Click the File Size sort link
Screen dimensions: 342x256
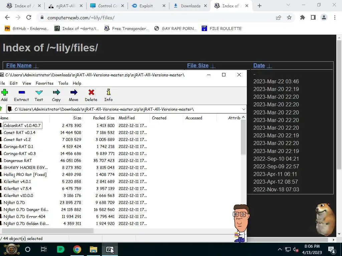tap(198, 66)
